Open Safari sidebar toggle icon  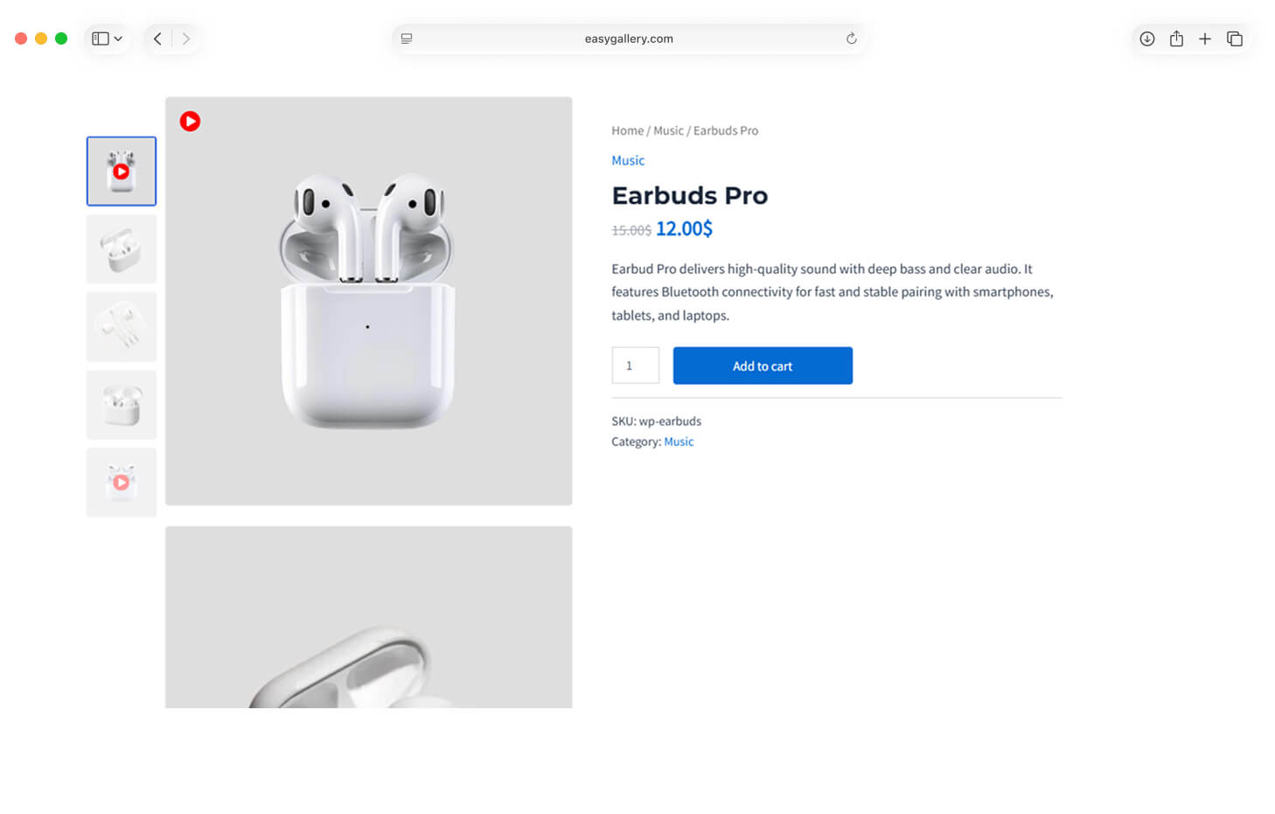point(101,38)
